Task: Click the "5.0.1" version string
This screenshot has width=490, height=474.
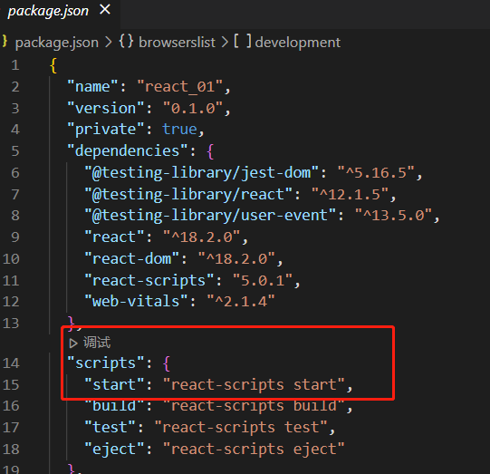Action: [263, 280]
